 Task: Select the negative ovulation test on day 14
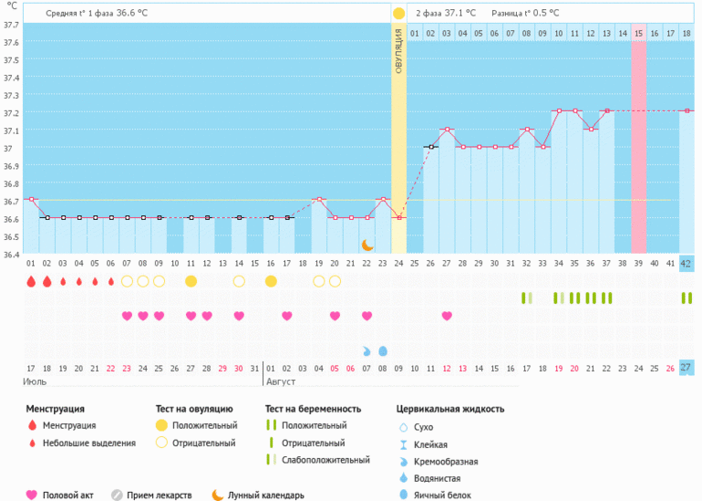pyautogui.click(x=239, y=281)
